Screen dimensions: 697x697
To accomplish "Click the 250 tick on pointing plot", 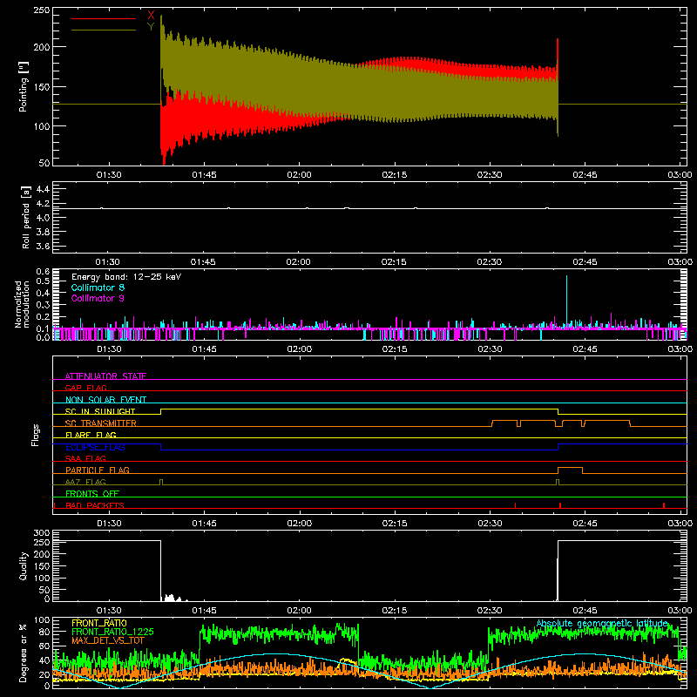I will tap(42, 10).
